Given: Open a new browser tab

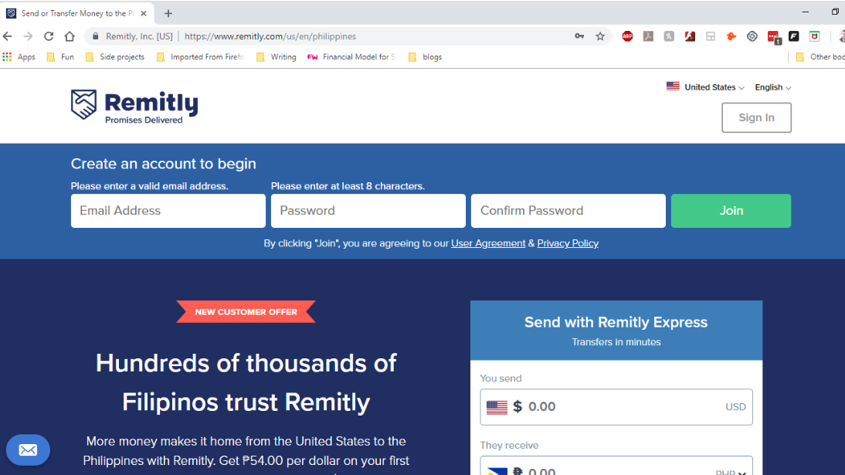Looking at the screenshot, I should (168, 13).
